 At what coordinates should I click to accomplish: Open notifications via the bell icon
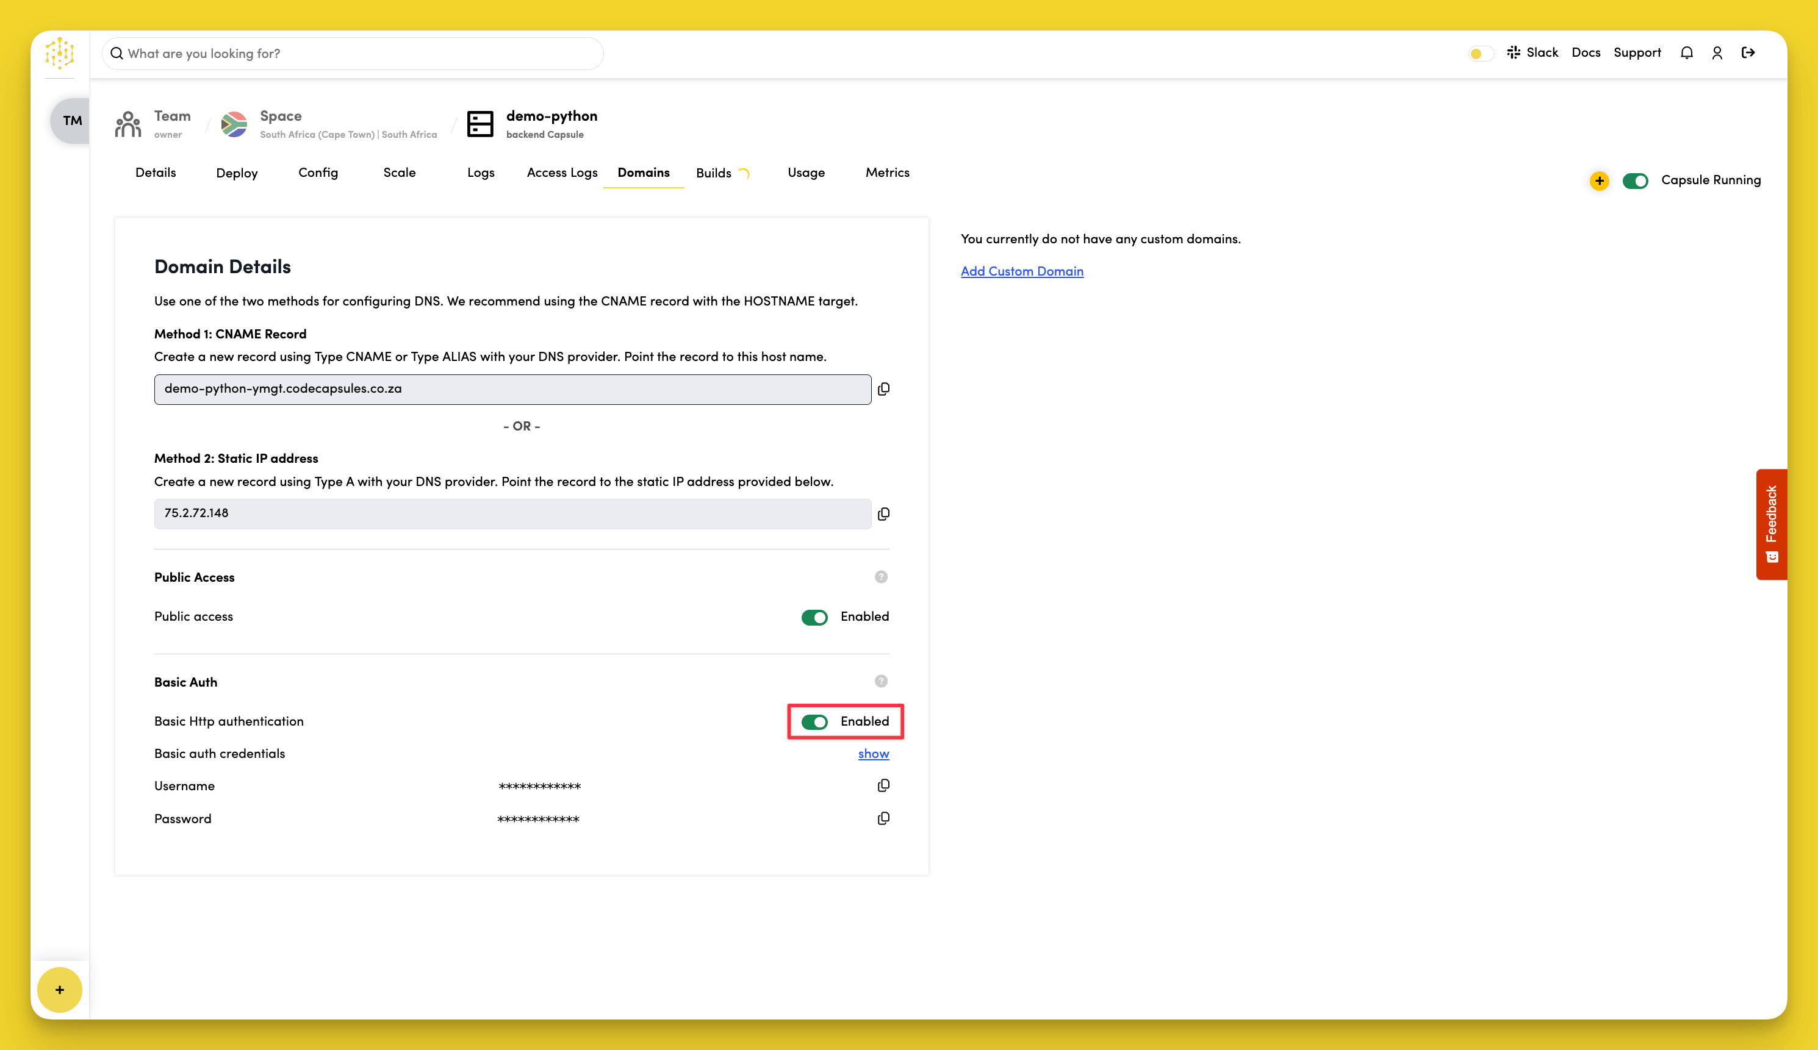pos(1687,52)
